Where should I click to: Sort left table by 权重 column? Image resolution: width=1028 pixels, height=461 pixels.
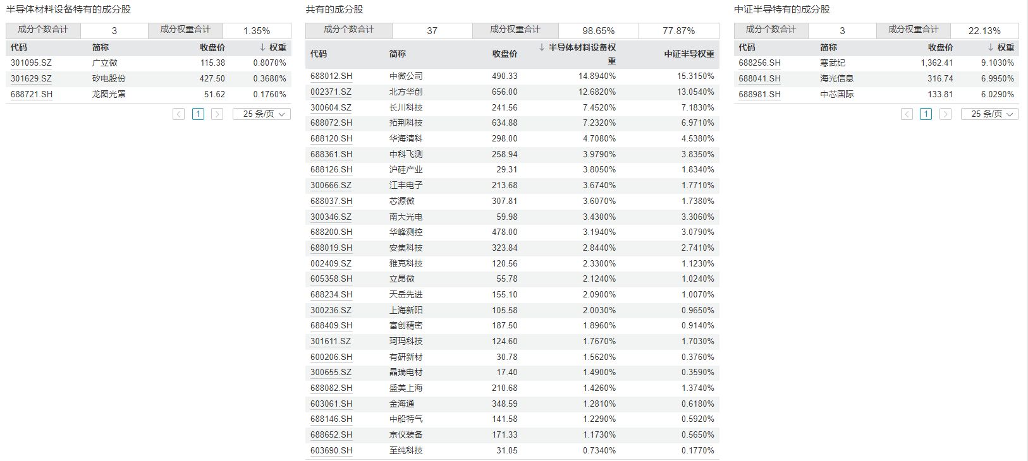coord(273,47)
